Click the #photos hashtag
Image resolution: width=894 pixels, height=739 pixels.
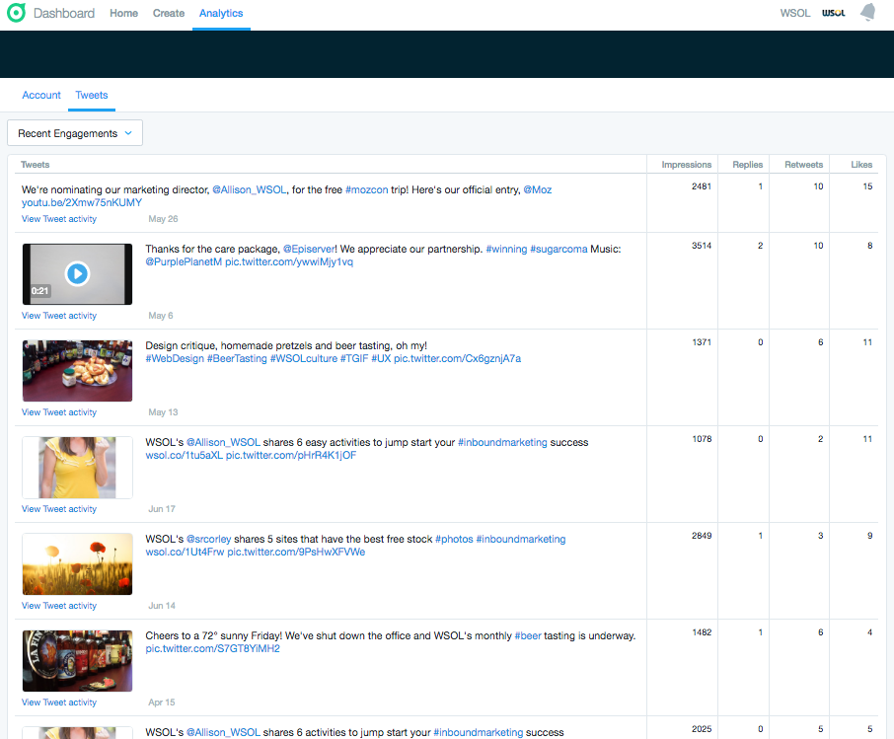pos(454,540)
